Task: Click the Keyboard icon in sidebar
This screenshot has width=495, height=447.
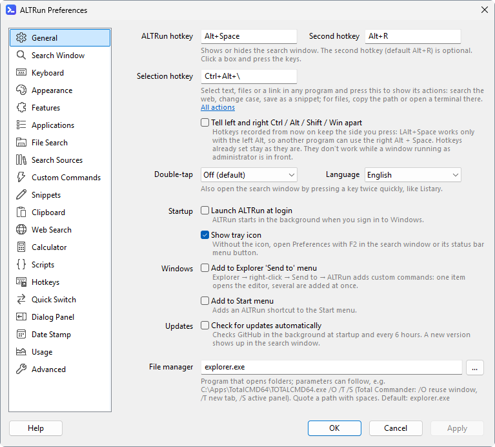Action: click(21, 72)
